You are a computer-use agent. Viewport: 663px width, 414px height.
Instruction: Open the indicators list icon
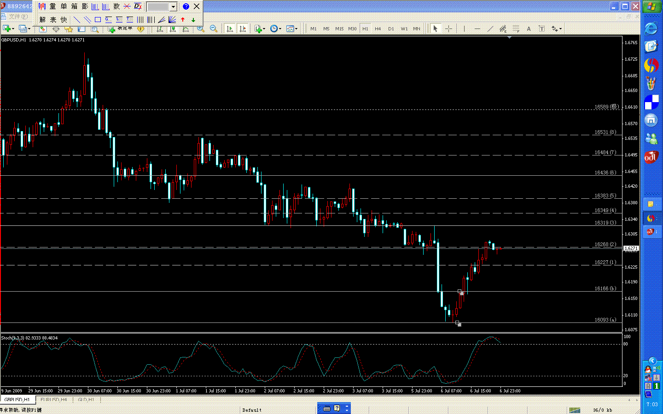[258, 29]
